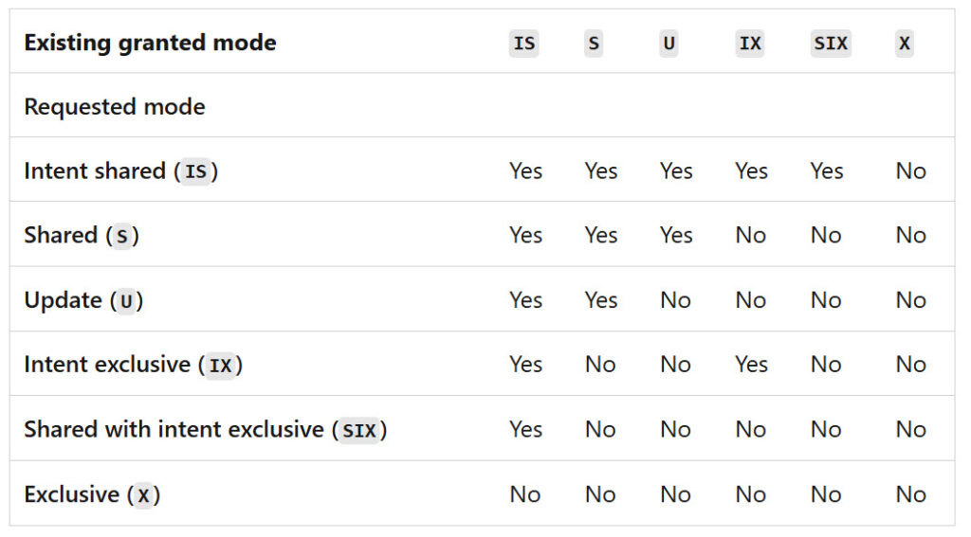Select the 'Intent shared (IS)' row label
The height and width of the screenshot is (537, 971).
(121, 171)
